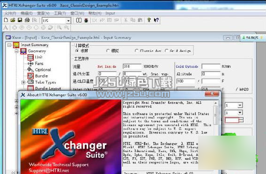
Task: Click the Altitude input field
Action: click(x=211, y=74)
